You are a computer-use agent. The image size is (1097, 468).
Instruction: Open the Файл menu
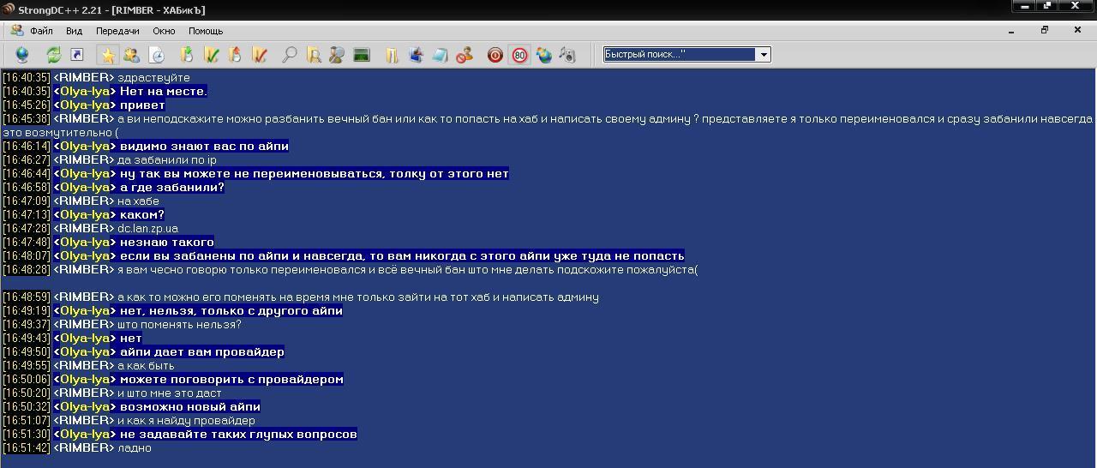coord(40,31)
